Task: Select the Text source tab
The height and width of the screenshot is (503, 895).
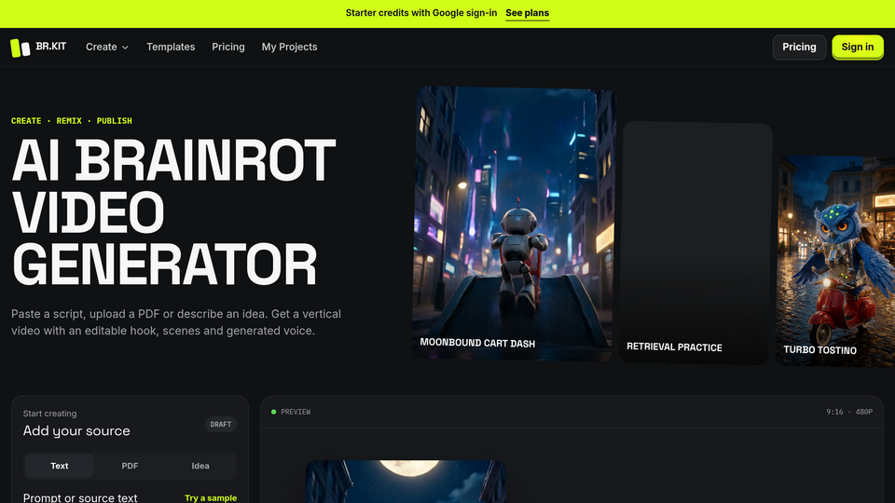Action: tap(60, 466)
